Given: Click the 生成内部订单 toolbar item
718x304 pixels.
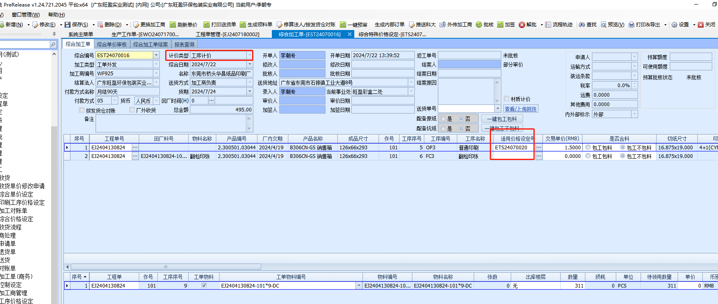Looking at the screenshot, I should point(389,25).
